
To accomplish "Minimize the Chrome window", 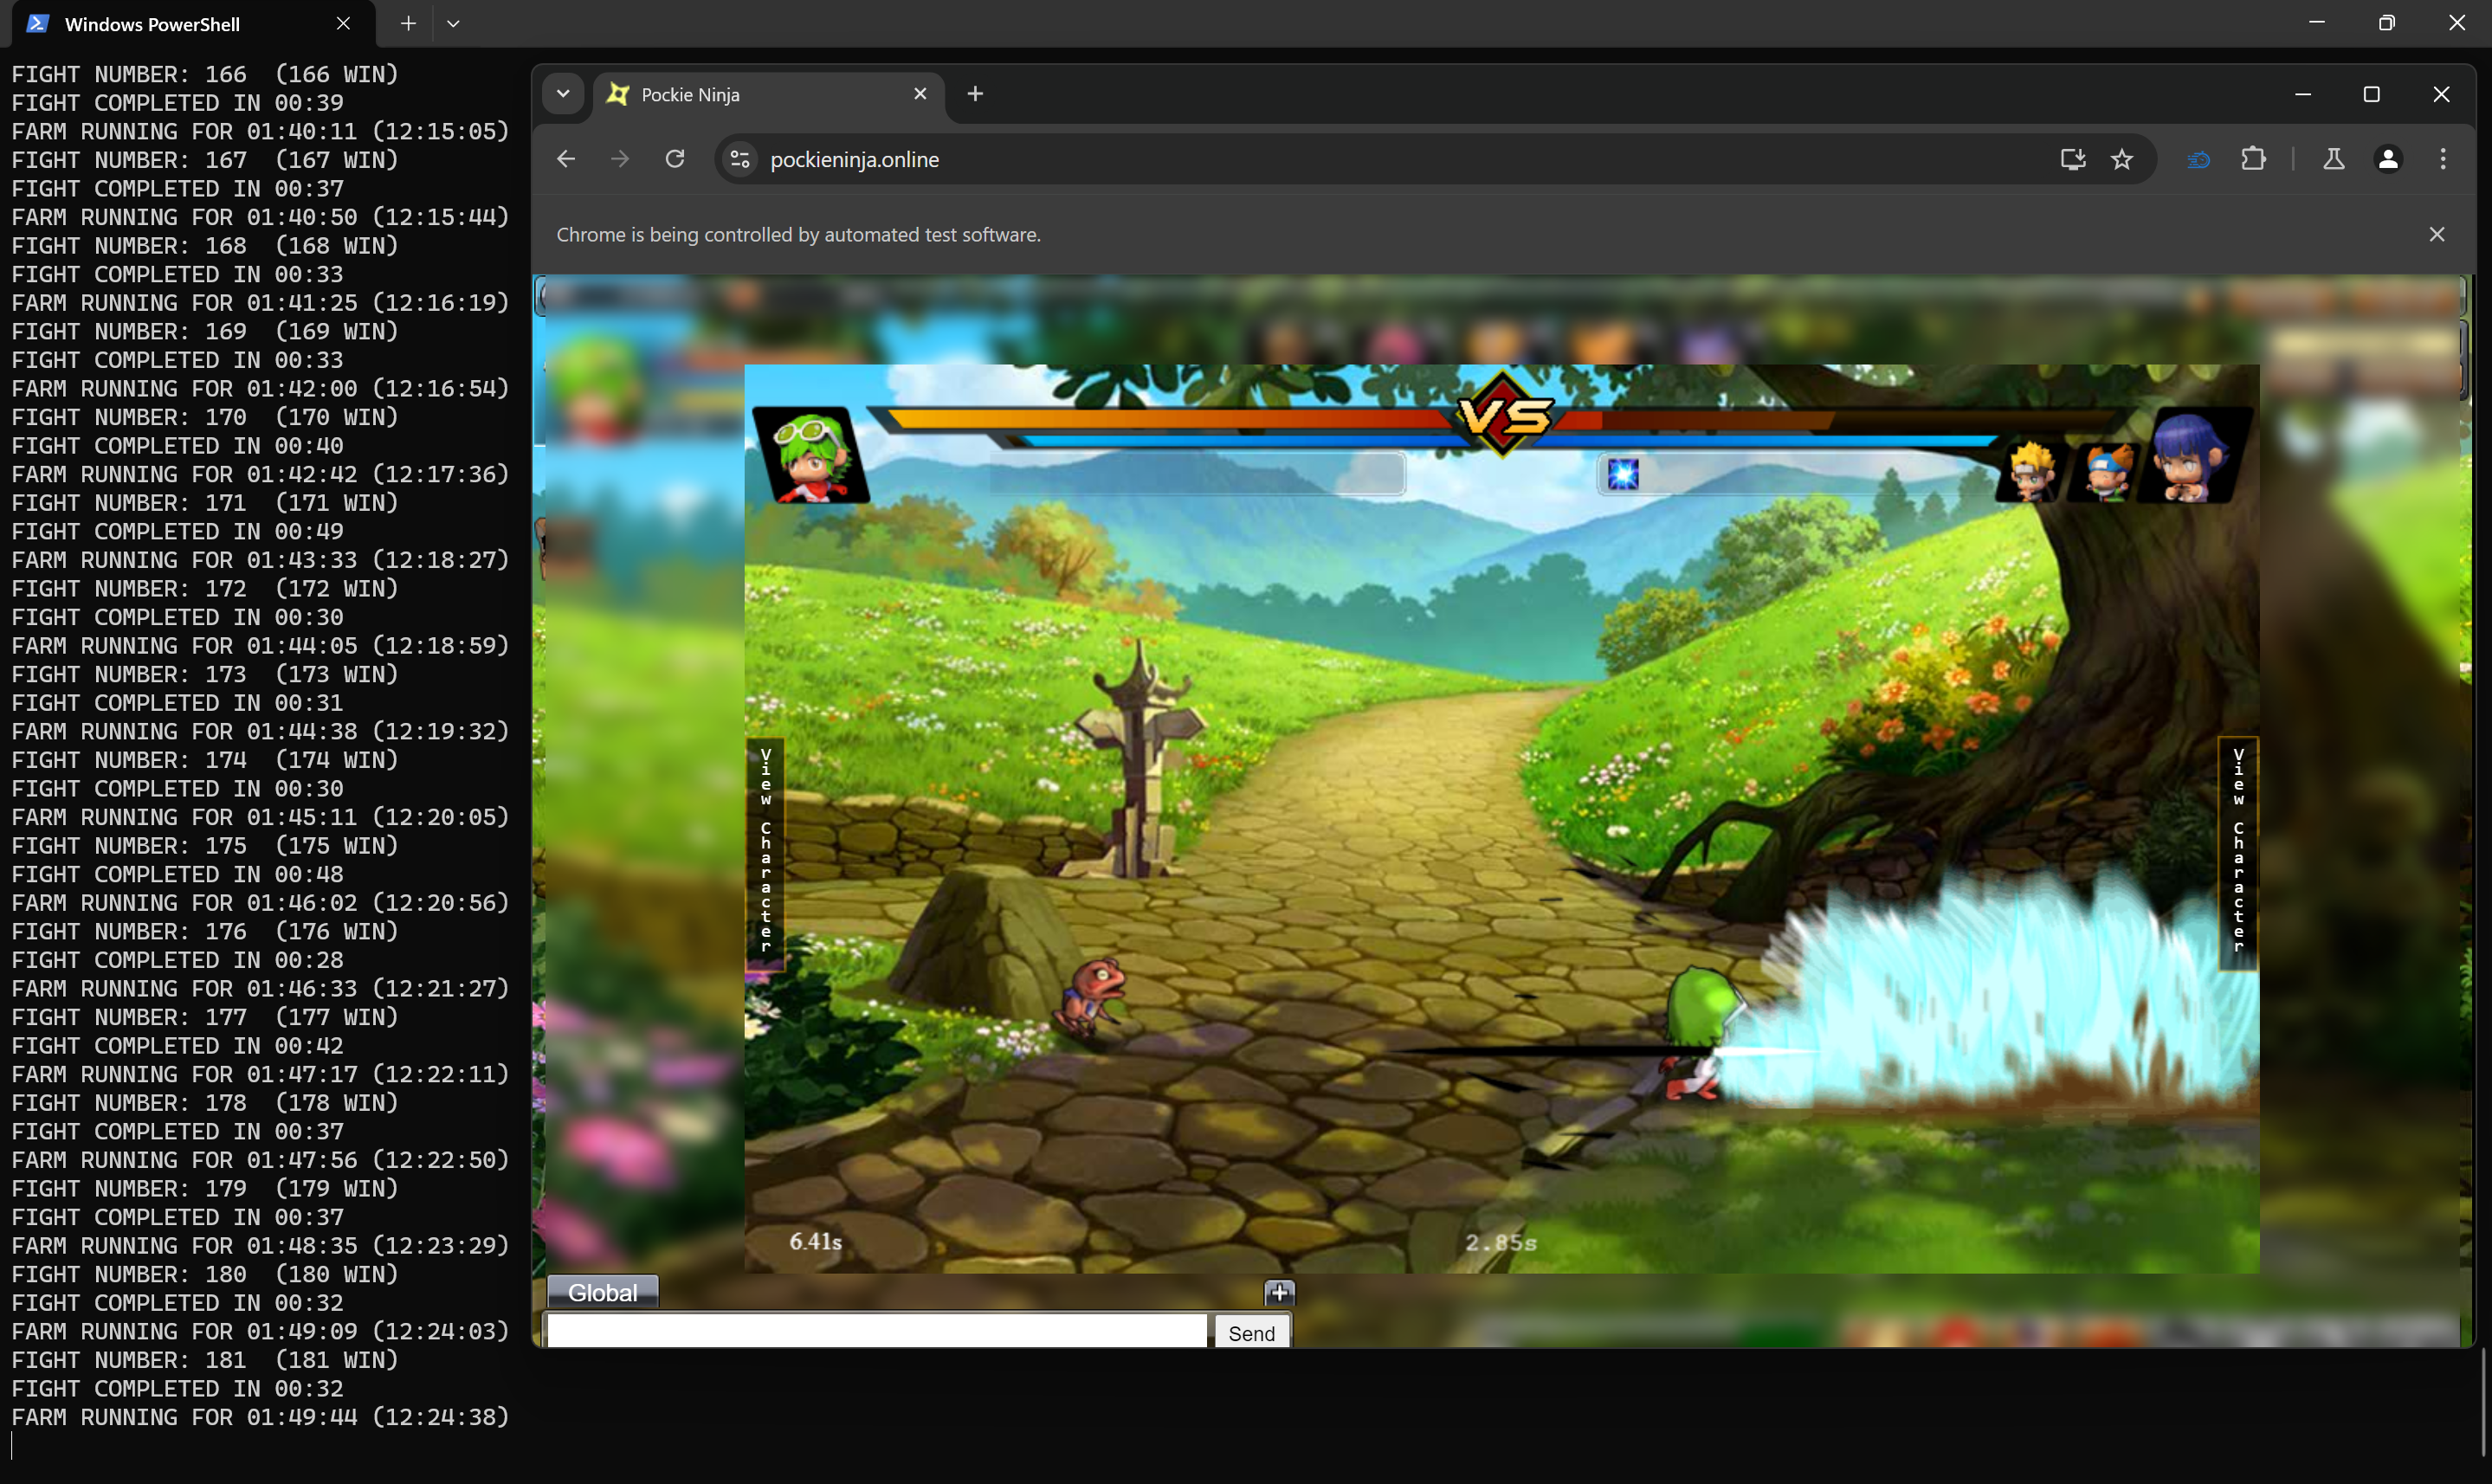I will point(2303,94).
